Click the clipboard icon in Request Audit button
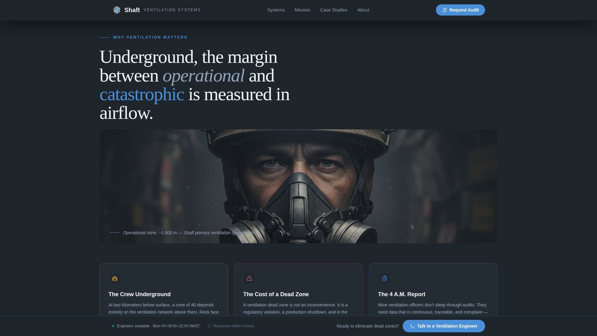Viewport: 597px width, 336px height. tap(445, 10)
